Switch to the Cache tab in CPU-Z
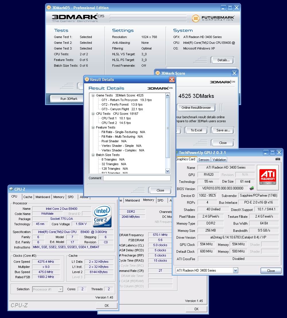This screenshot has height=318, width=287. [28, 197]
